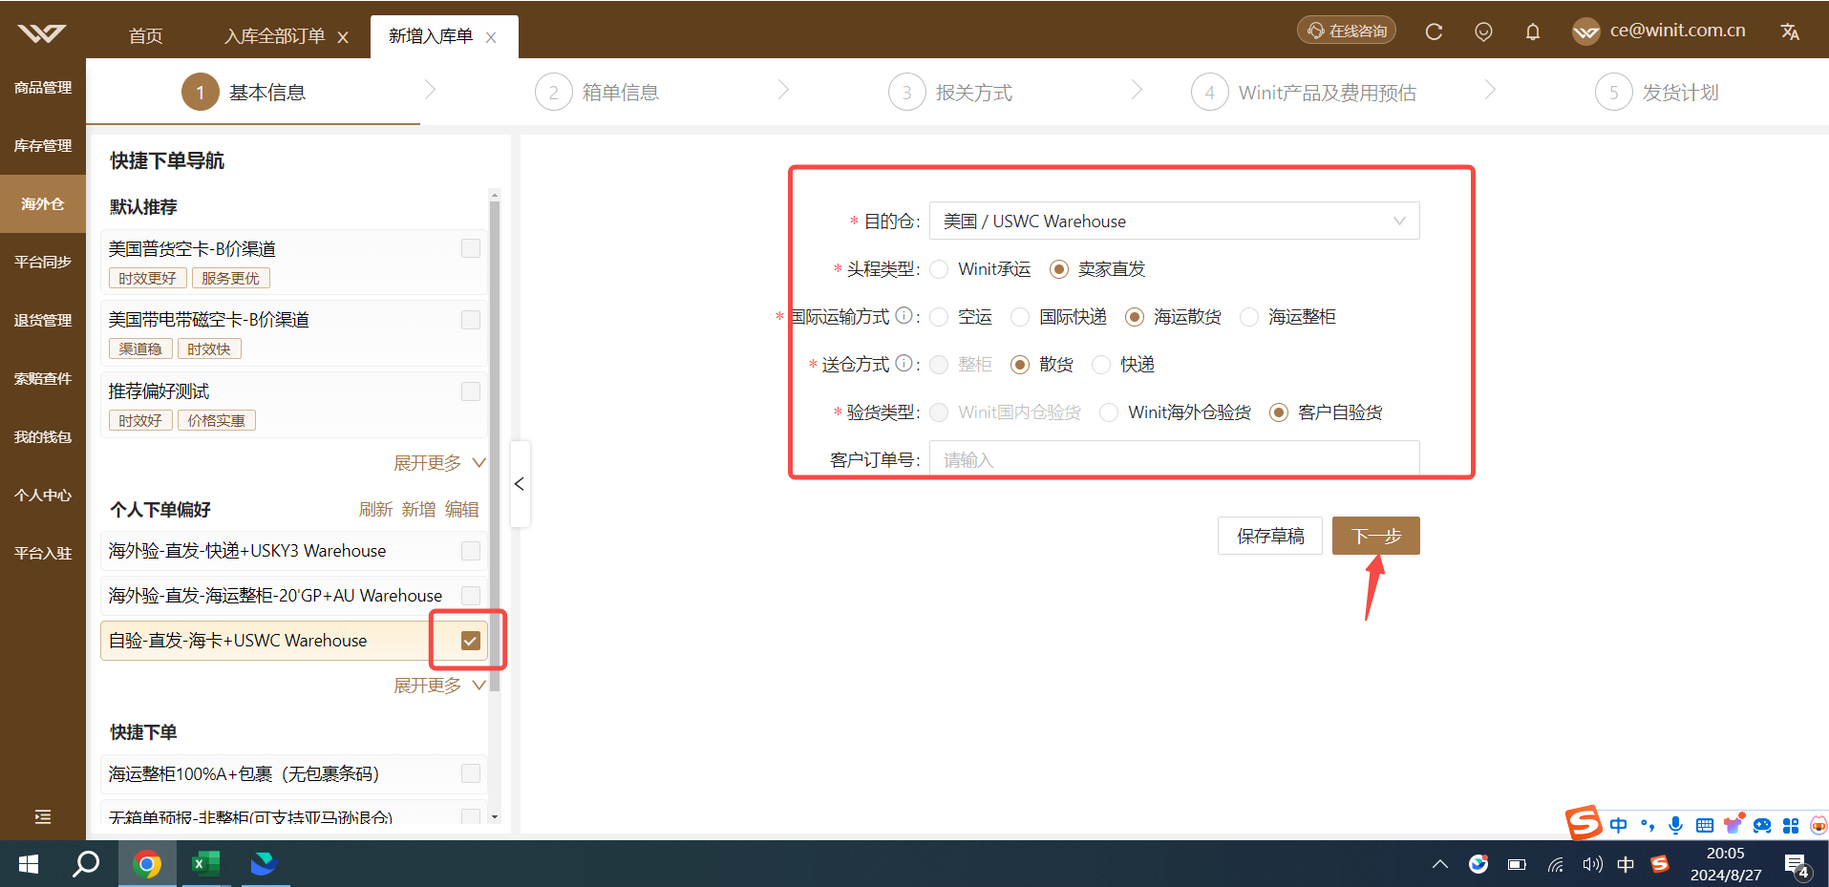Click the network icon in tray
This screenshot has width=1829, height=887.
(1556, 865)
